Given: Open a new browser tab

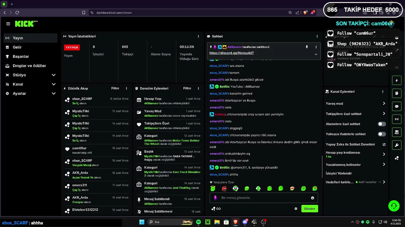Looking at the screenshot, I should point(12,4).
